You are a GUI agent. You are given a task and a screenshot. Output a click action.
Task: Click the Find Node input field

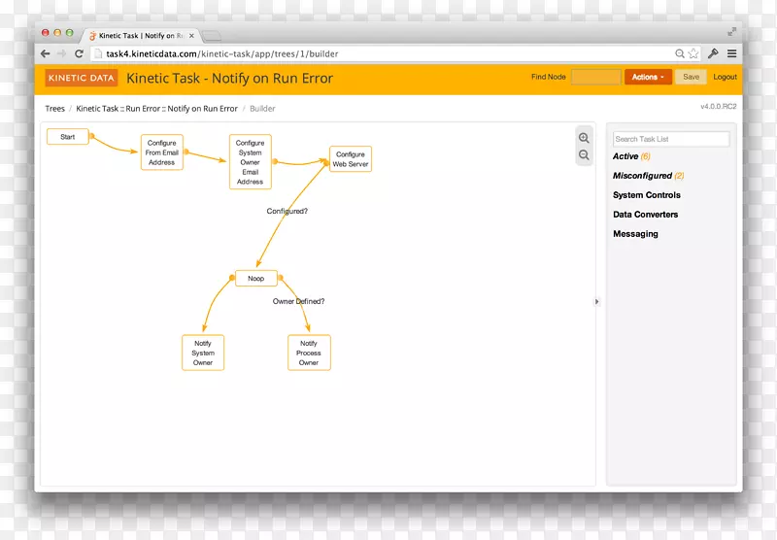[595, 77]
